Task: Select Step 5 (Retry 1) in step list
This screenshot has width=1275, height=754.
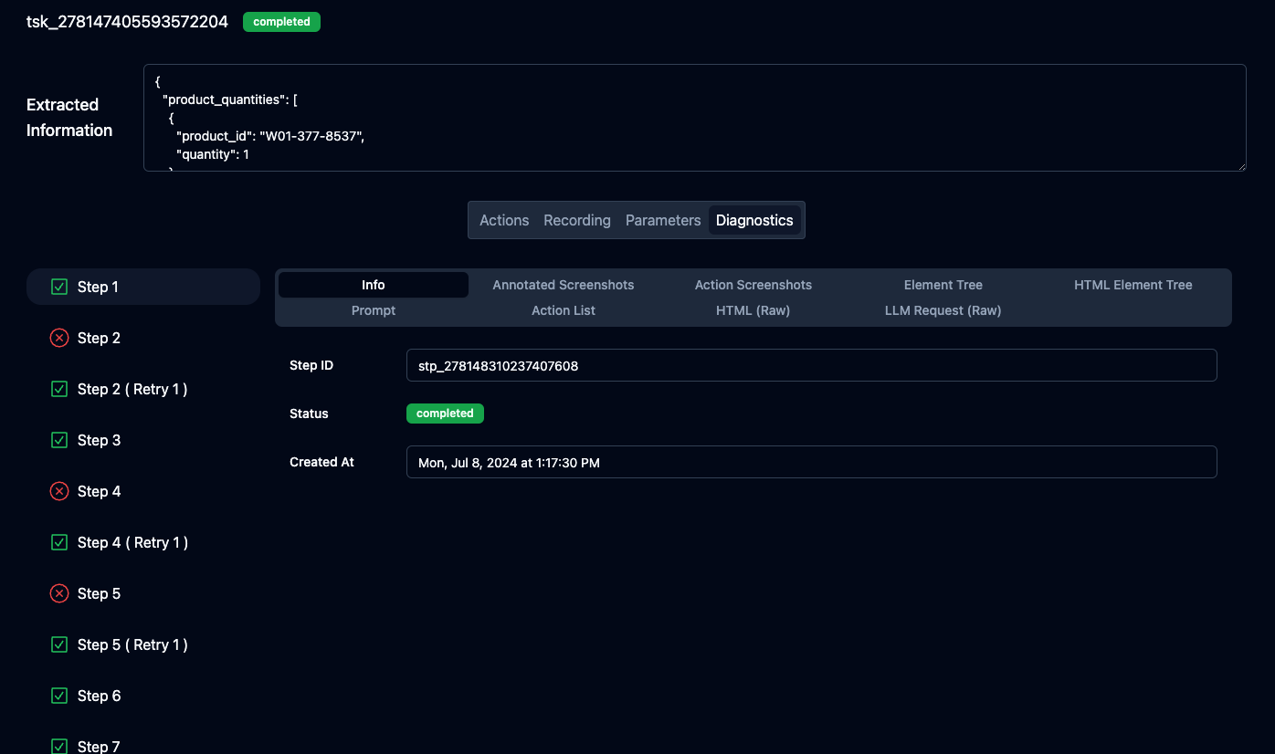Action: (x=132, y=644)
